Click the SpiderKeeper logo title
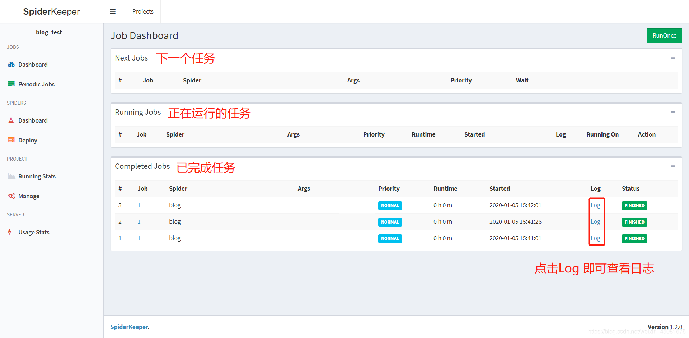Viewport: 689px width, 338px height. coord(51,11)
